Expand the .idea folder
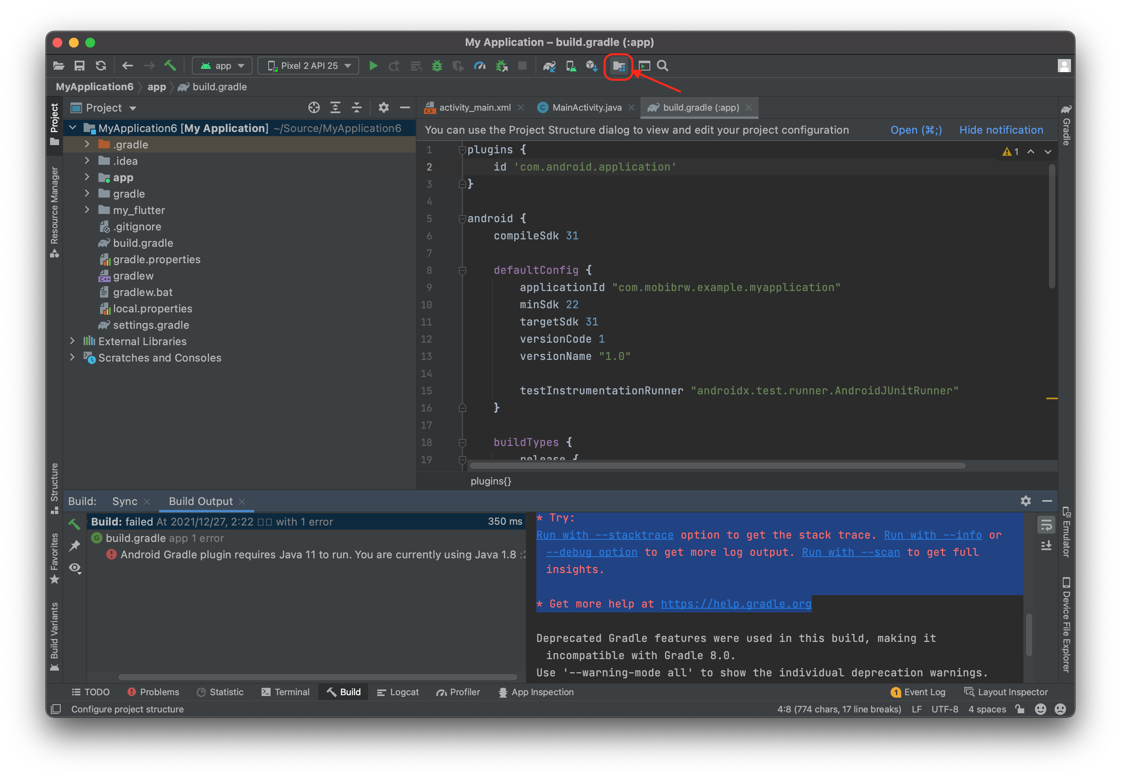The height and width of the screenshot is (778, 1121). 87,160
